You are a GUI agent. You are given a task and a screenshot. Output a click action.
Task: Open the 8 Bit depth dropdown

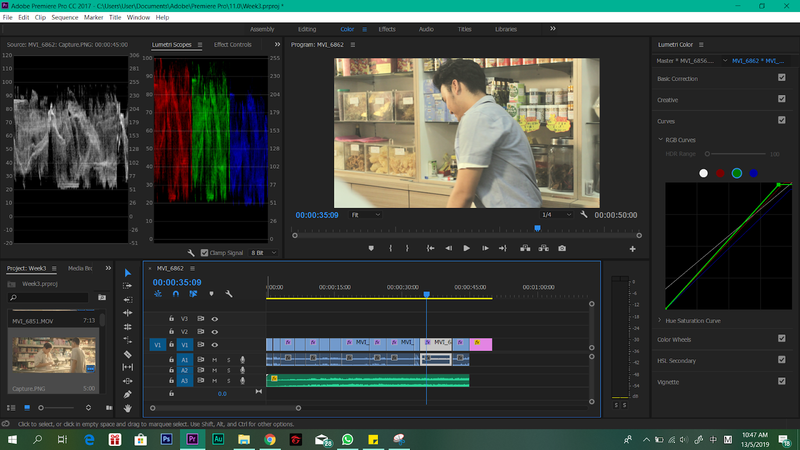(x=263, y=253)
